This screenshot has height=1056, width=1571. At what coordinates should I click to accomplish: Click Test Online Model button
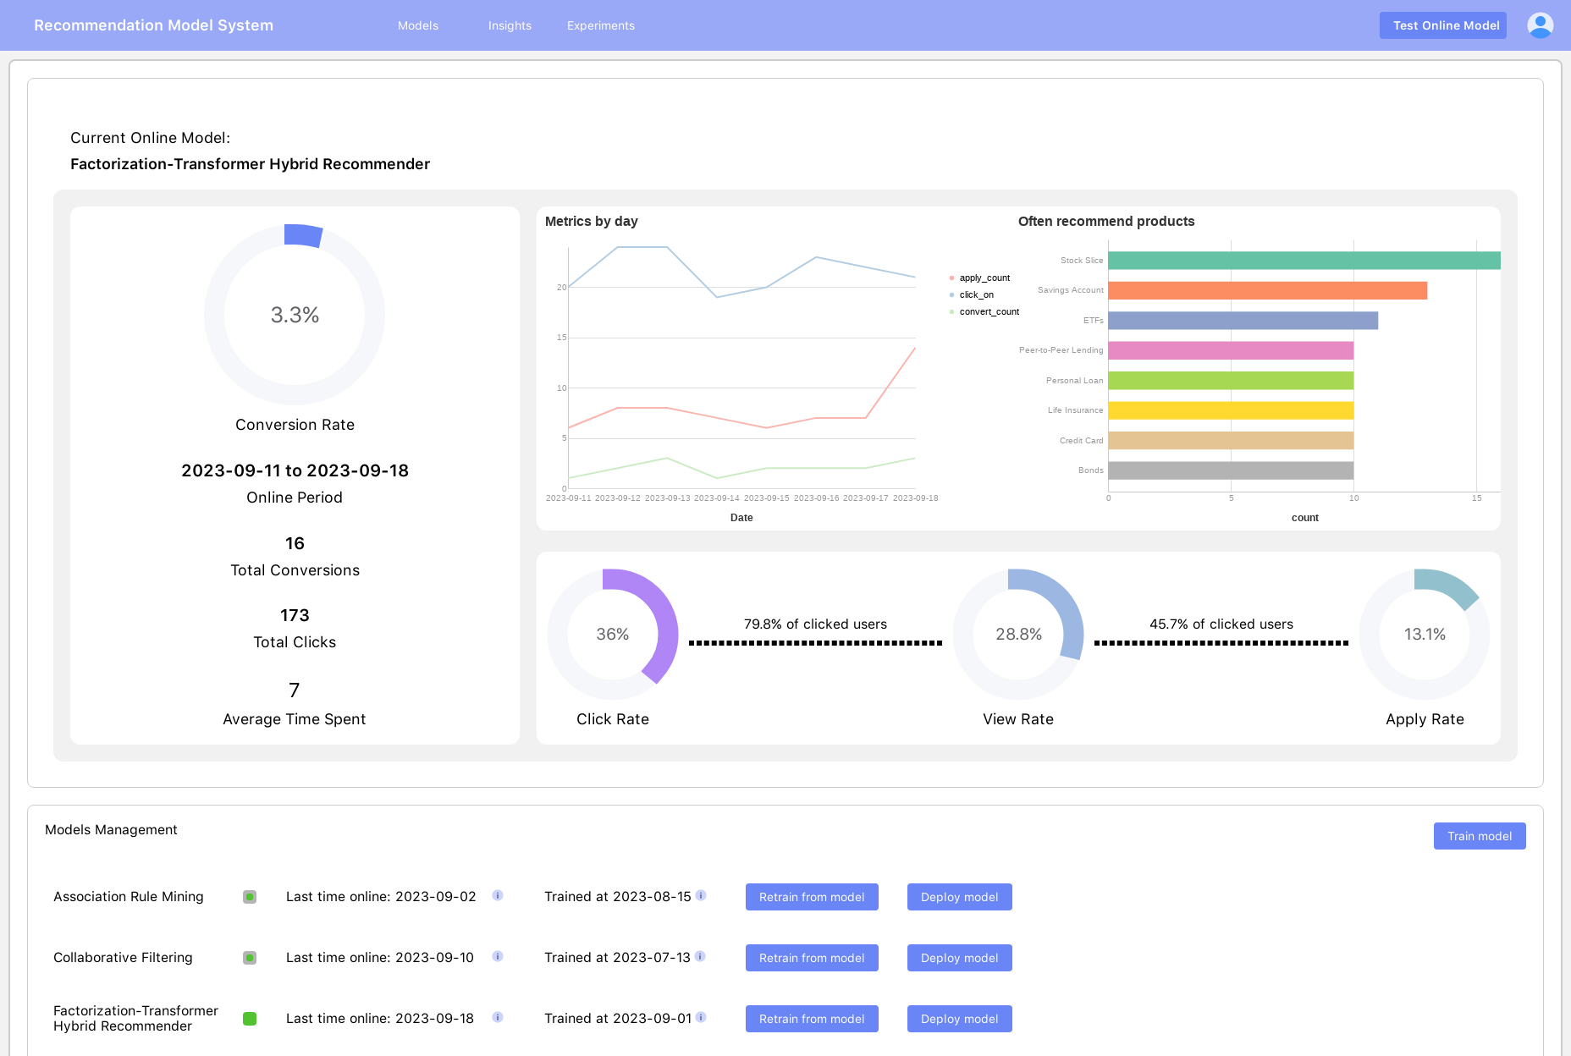pyautogui.click(x=1443, y=25)
